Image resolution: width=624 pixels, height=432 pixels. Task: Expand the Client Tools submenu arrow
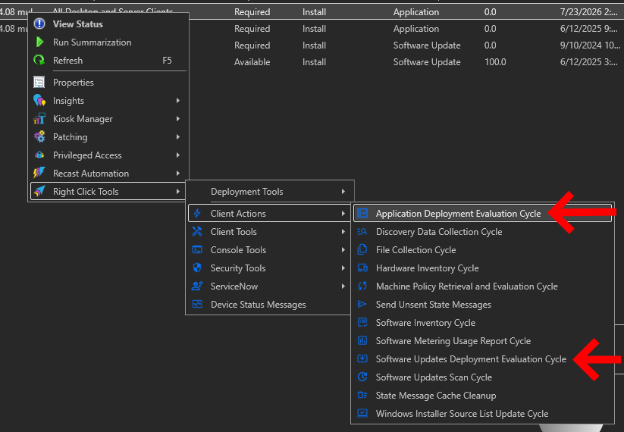[x=343, y=231]
